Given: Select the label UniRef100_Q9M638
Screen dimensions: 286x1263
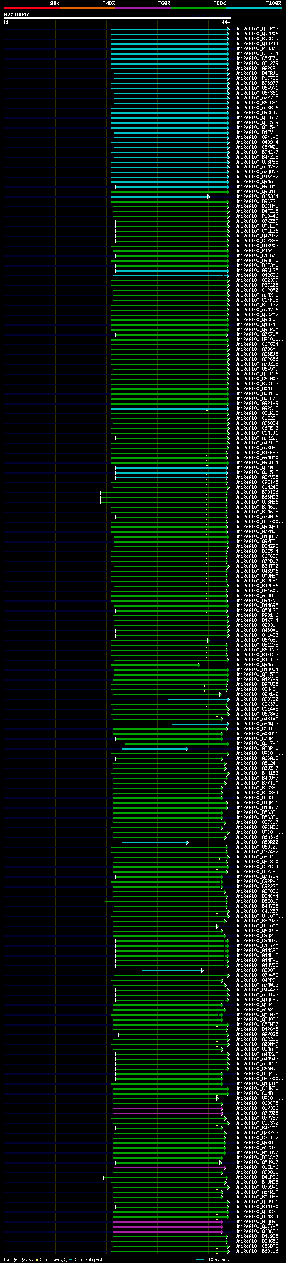Looking at the screenshot, I should point(256,664).
